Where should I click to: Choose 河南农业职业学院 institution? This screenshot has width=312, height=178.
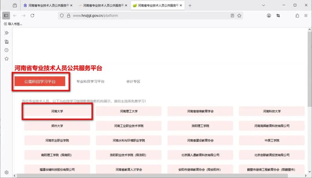[57, 140]
